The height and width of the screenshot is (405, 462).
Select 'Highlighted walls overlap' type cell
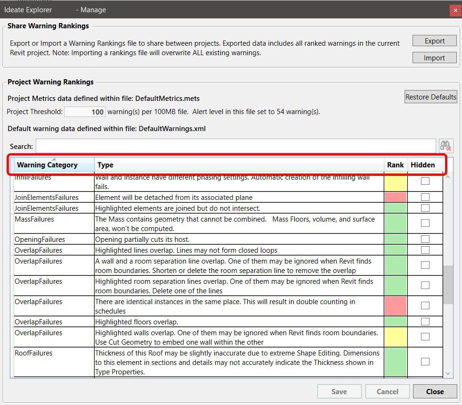(x=239, y=337)
